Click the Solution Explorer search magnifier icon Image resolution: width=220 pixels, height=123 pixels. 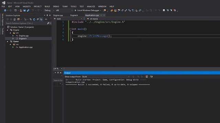tap(48, 23)
